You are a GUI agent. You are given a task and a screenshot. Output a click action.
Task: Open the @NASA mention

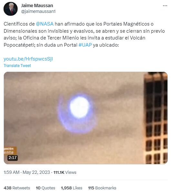tap(45, 24)
